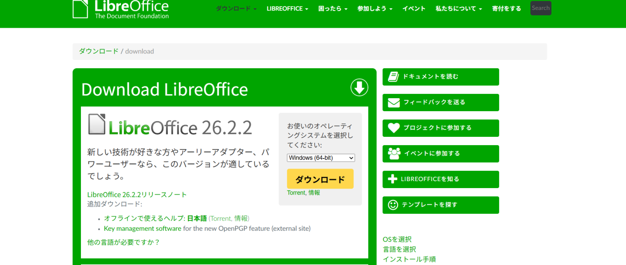Image resolution: width=626 pixels, height=265 pixels.
Task: Click the イベントに参加する button
Action: 441,153
